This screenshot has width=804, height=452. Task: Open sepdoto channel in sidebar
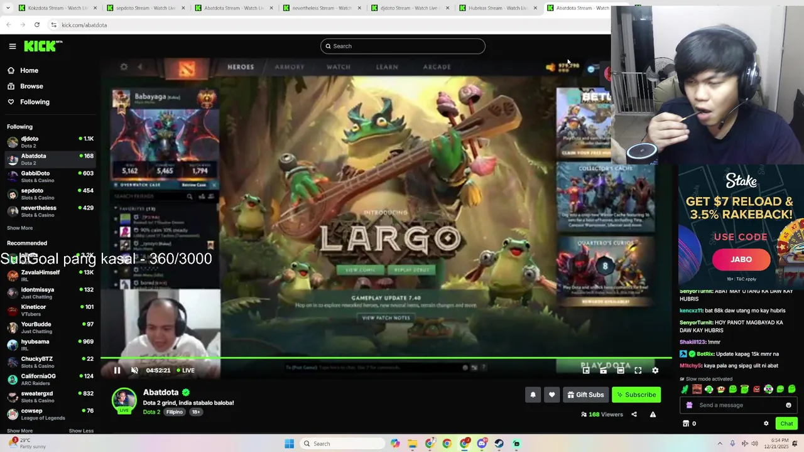[50, 194]
